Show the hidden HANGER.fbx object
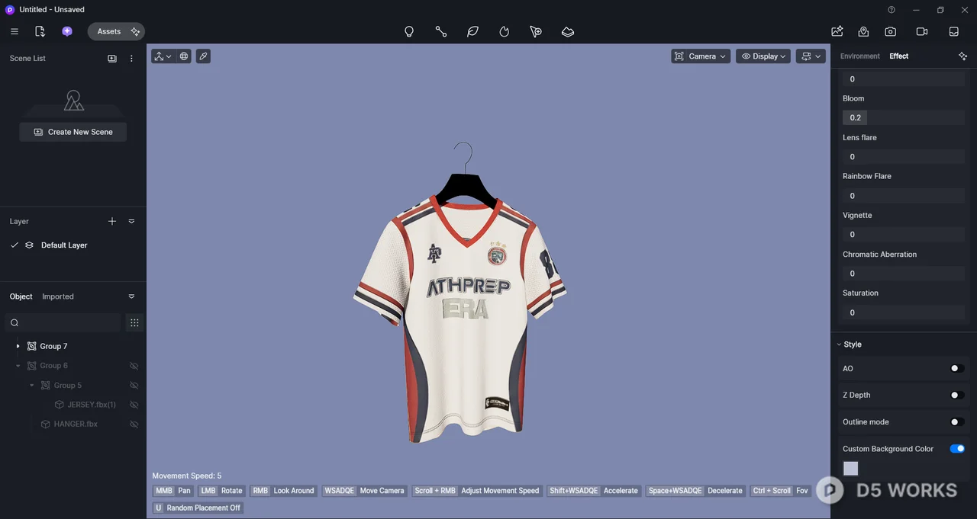This screenshot has height=519, width=977. pyautogui.click(x=134, y=424)
